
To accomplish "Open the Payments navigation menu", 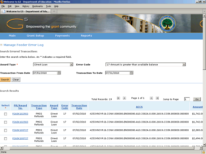I will pos(62,36).
